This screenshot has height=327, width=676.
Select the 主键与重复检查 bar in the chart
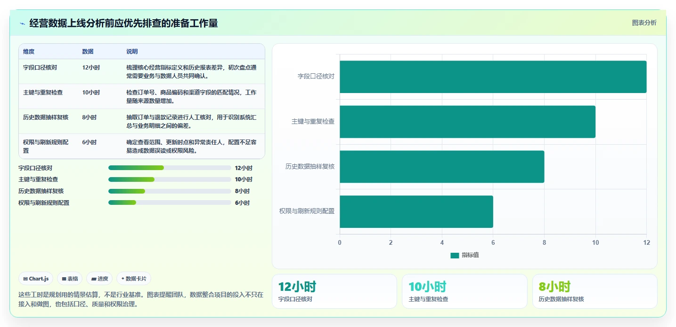tap(467, 122)
